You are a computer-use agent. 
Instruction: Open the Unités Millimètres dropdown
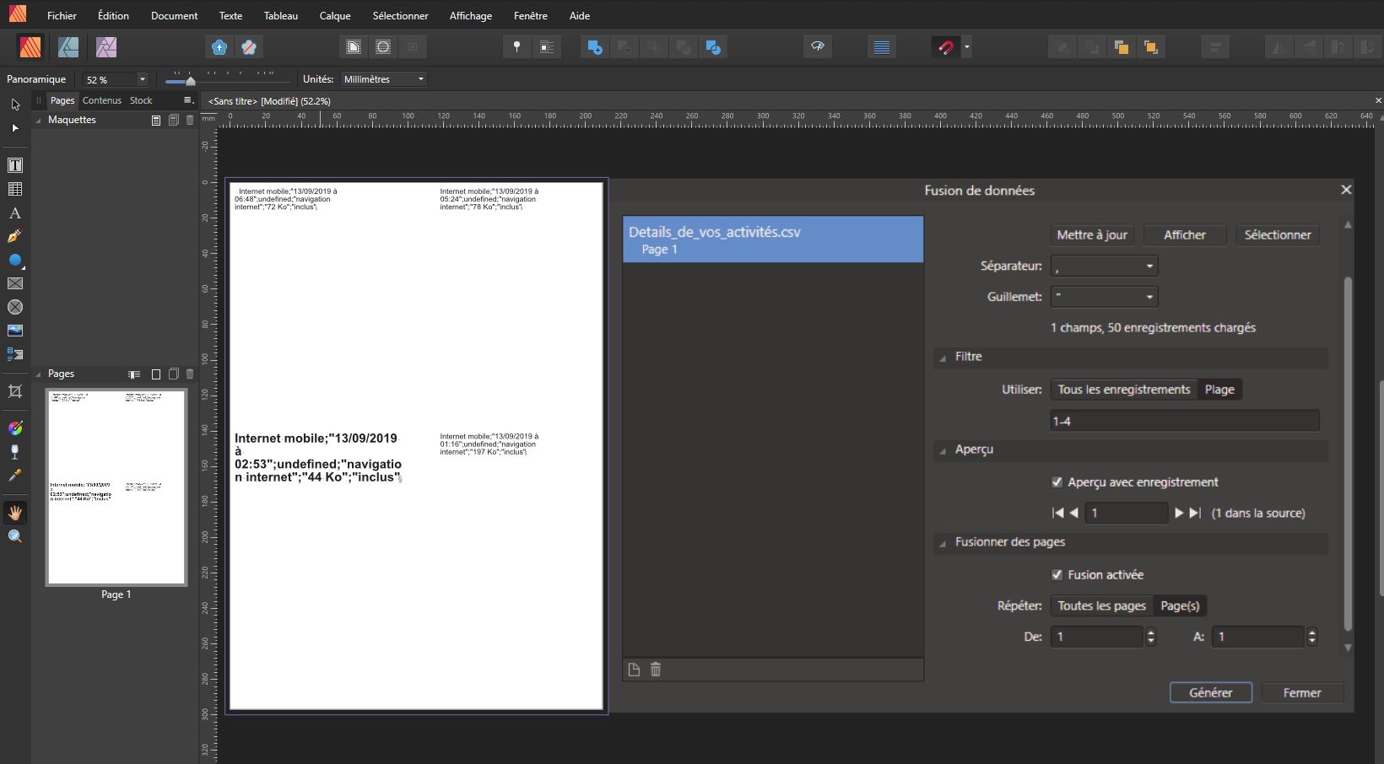pyautogui.click(x=384, y=79)
